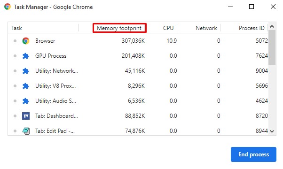This screenshot has width=283, height=169.
Task: Click the End process button
Action: click(x=253, y=154)
